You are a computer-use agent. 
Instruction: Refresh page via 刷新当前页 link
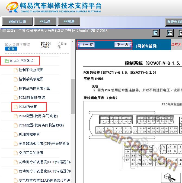[x=147, y=46]
